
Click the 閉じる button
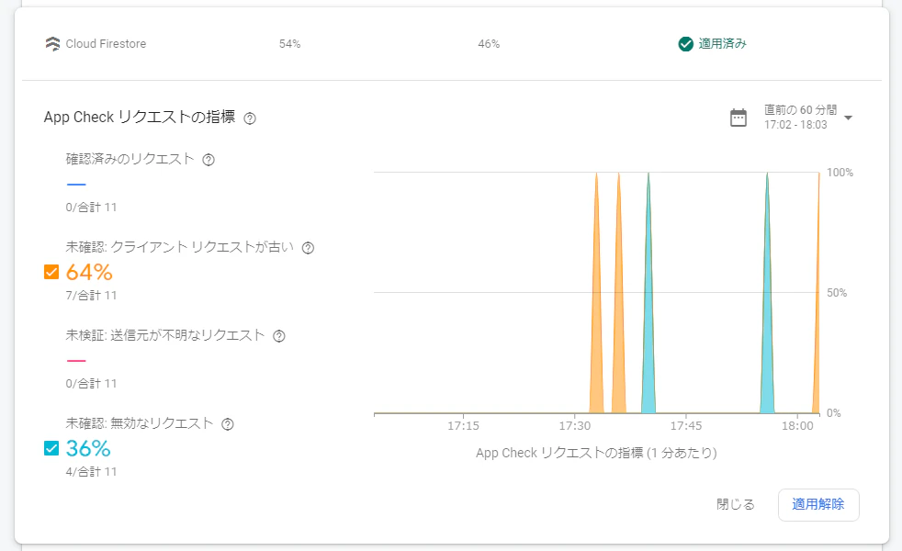(x=735, y=504)
